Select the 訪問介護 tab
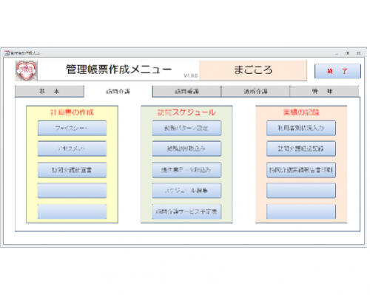The width and height of the screenshot is (370, 295). coord(118,92)
